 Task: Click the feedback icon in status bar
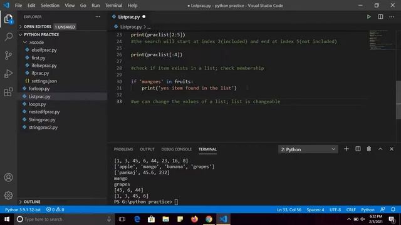click(x=383, y=209)
